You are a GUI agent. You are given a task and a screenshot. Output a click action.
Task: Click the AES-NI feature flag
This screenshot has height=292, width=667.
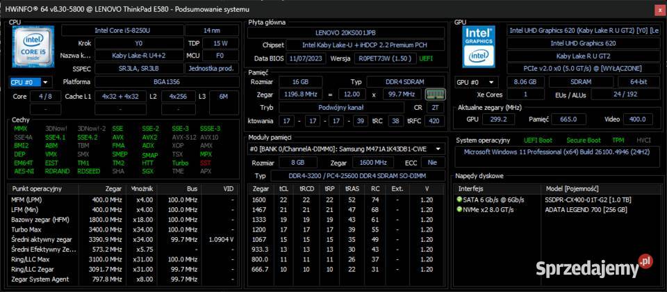pyautogui.click(x=24, y=171)
